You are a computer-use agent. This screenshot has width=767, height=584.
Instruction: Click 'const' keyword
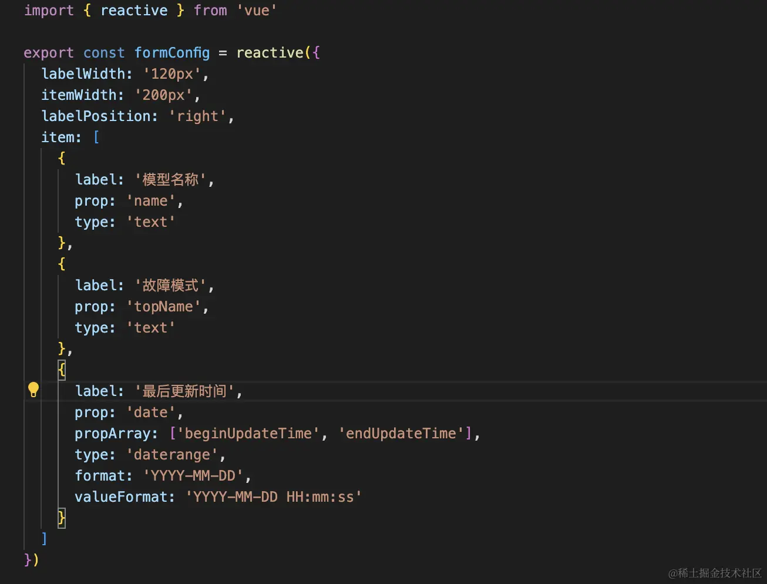coord(104,53)
